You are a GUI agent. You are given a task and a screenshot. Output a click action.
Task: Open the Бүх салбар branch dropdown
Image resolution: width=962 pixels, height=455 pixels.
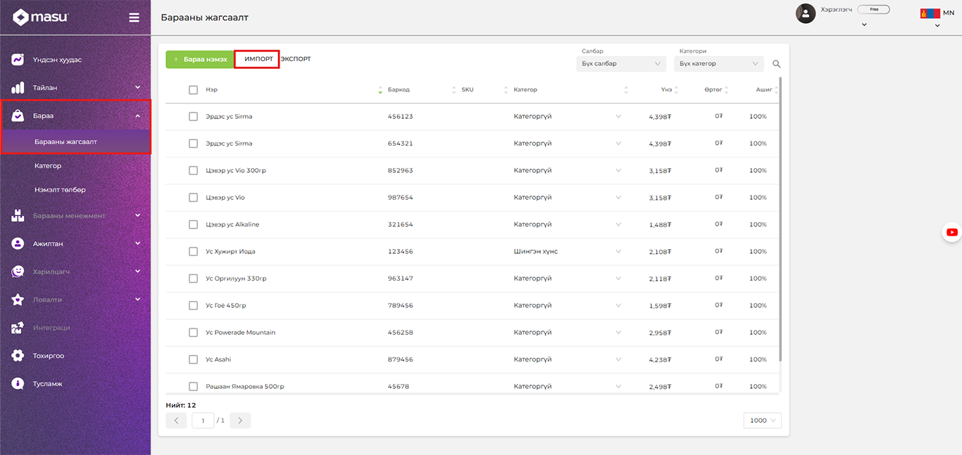coord(620,64)
